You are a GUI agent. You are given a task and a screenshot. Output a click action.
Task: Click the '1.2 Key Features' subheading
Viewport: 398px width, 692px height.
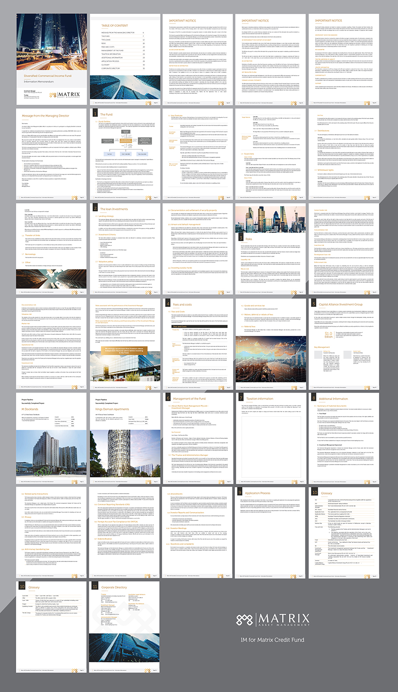coord(176,115)
